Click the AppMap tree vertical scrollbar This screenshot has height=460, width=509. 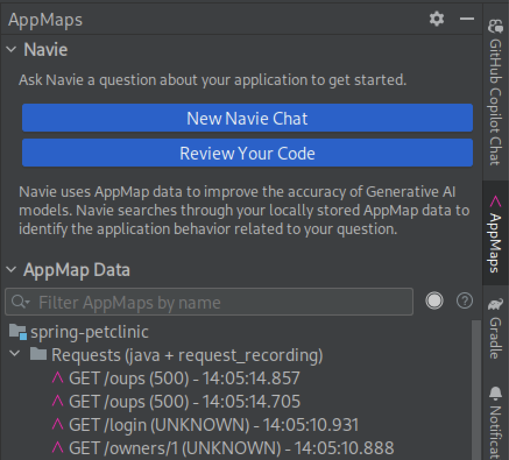(476, 390)
